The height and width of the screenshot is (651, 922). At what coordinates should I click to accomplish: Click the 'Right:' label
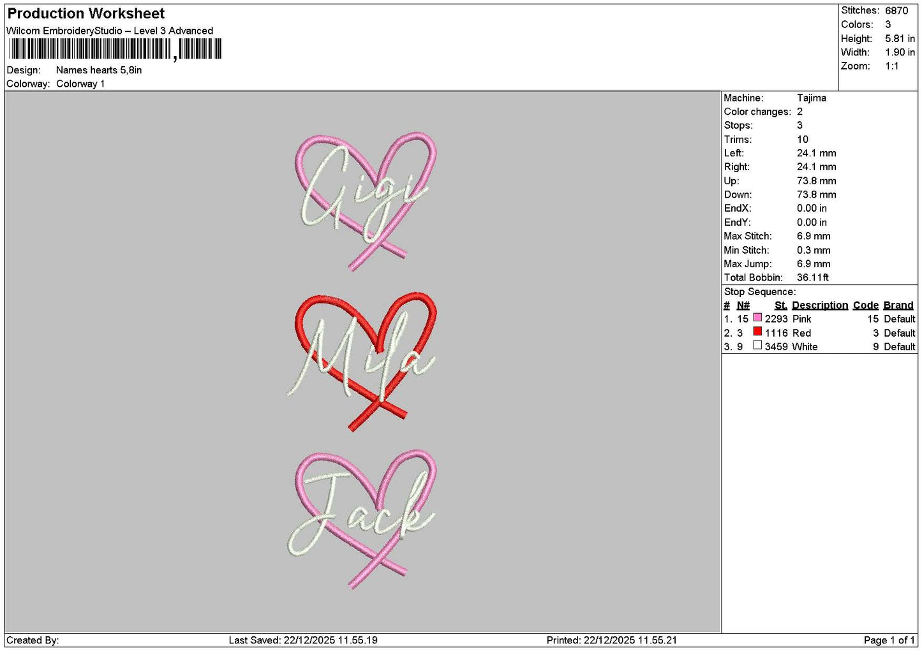(x=737, y=167)
